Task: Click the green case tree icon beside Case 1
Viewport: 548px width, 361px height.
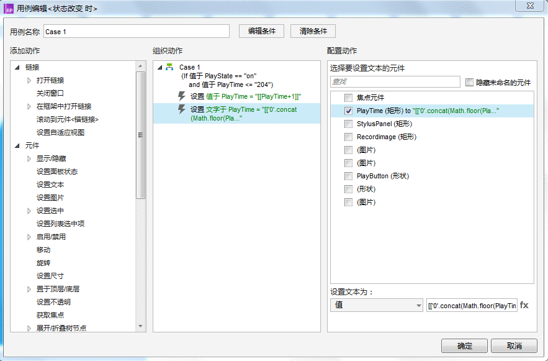Action: tap(169, 67)
